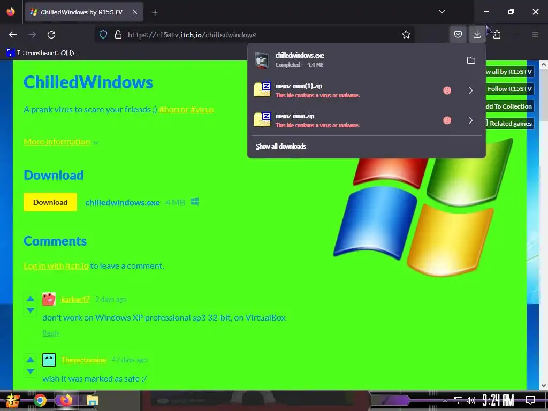Click warning icon for memz-main.zip

(x=447, y=120)
